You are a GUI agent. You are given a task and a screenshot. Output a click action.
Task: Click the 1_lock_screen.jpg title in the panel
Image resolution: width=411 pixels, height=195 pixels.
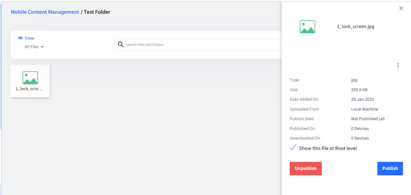[x=355, y=26]
